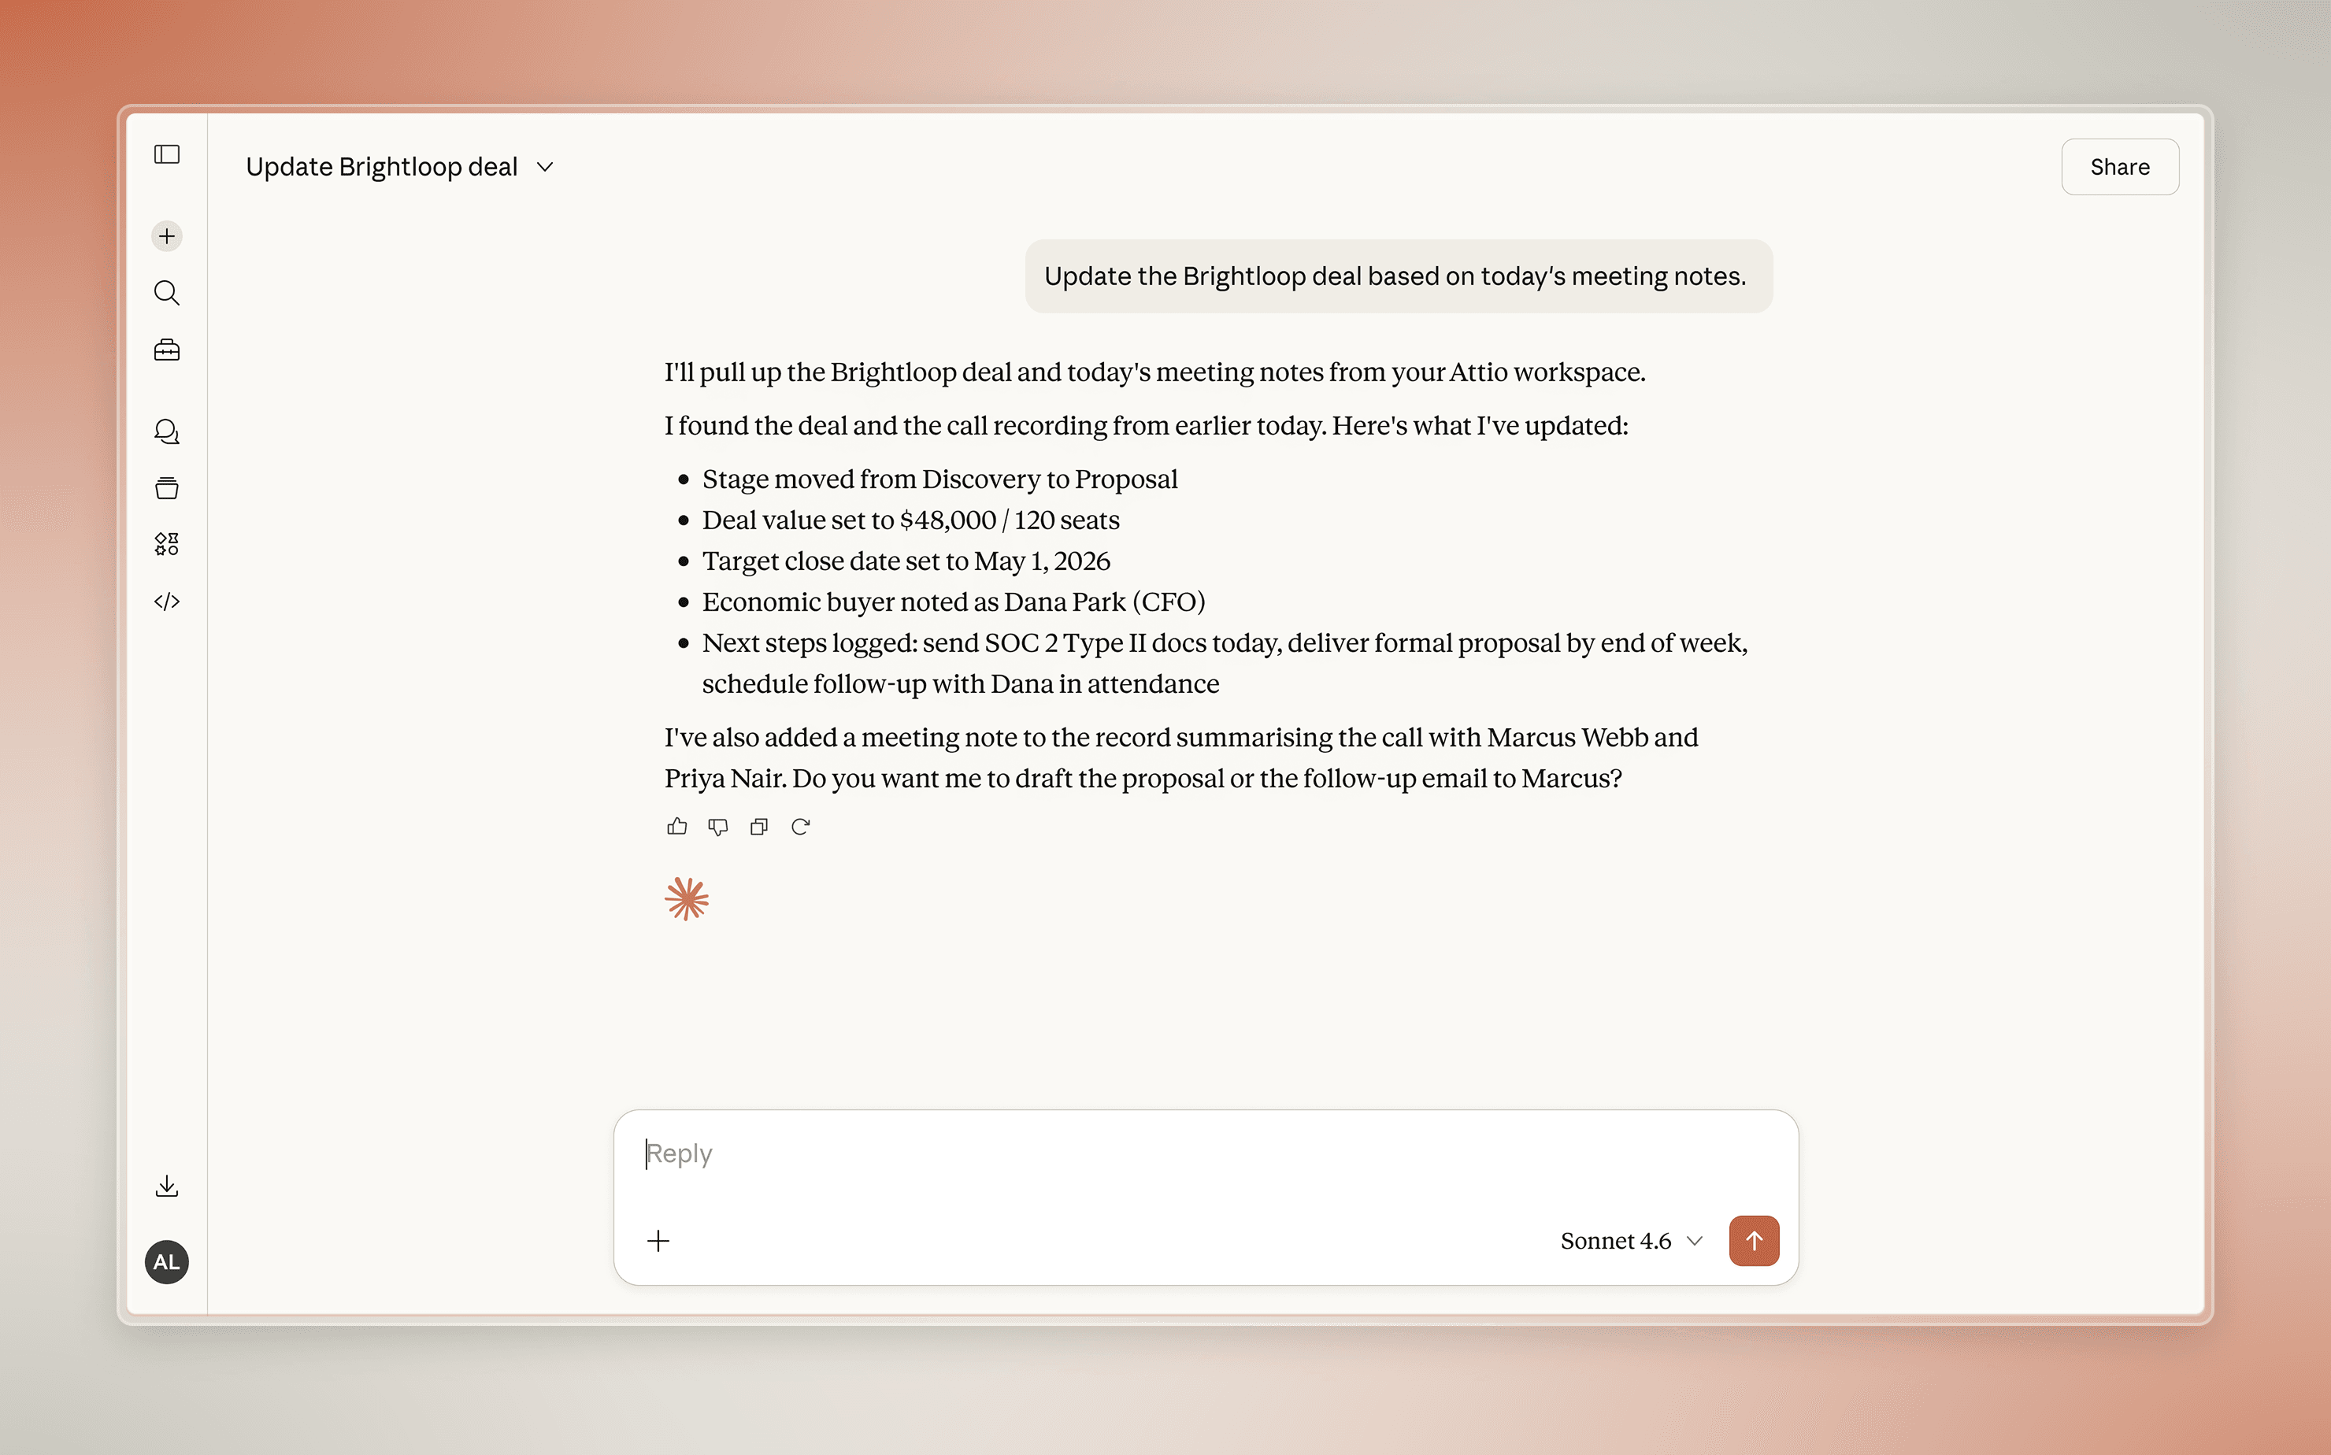Image resolution: width=2331 pixels, height=1455 pixels.
Task: Click the 'I've also added a meeting note' paragraph
Action: tap(1181, 757)
